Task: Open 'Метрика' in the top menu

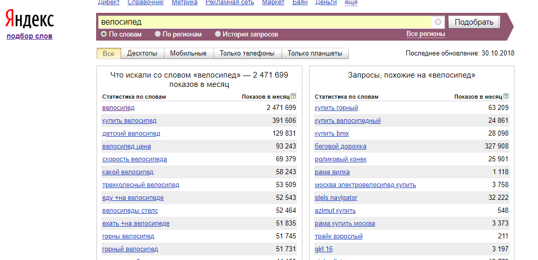Action: click(x=184, y=3)
